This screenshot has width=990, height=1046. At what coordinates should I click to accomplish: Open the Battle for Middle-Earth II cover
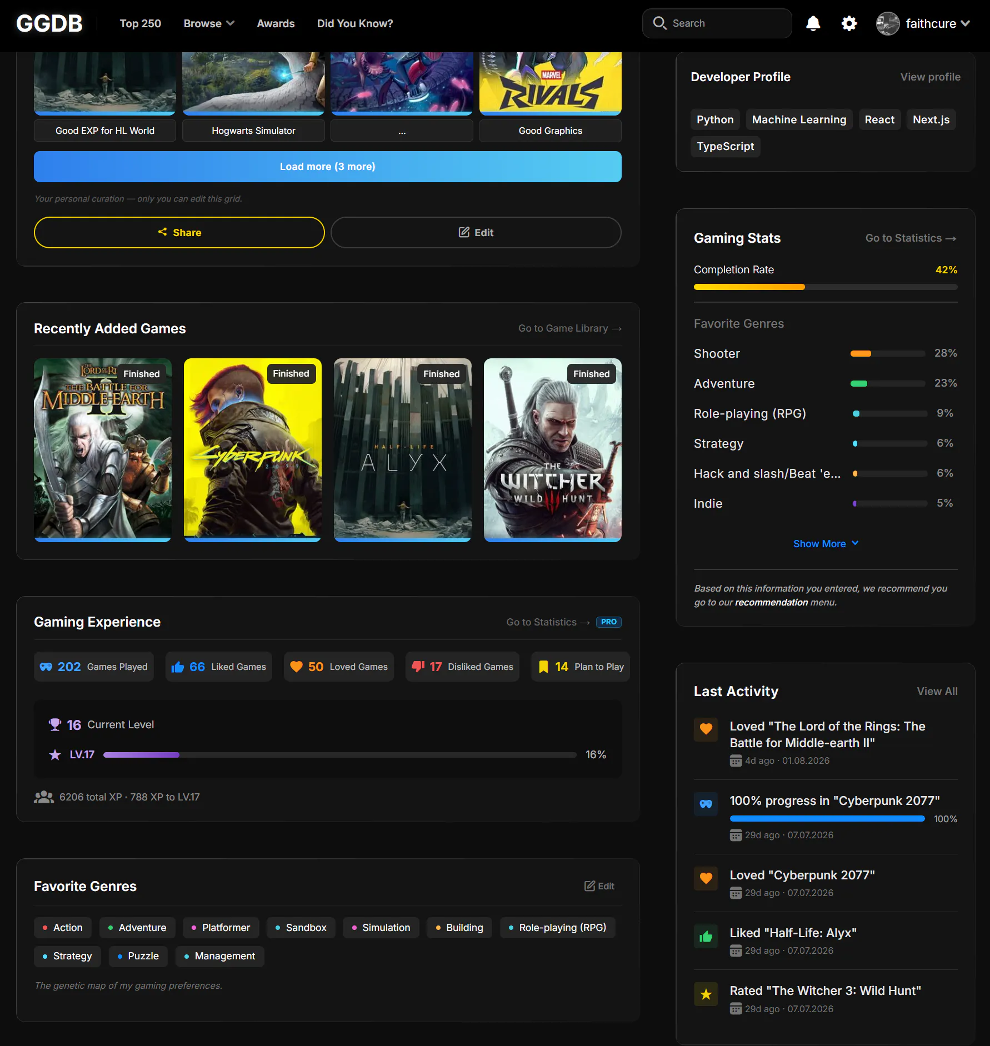click(103, 450)
